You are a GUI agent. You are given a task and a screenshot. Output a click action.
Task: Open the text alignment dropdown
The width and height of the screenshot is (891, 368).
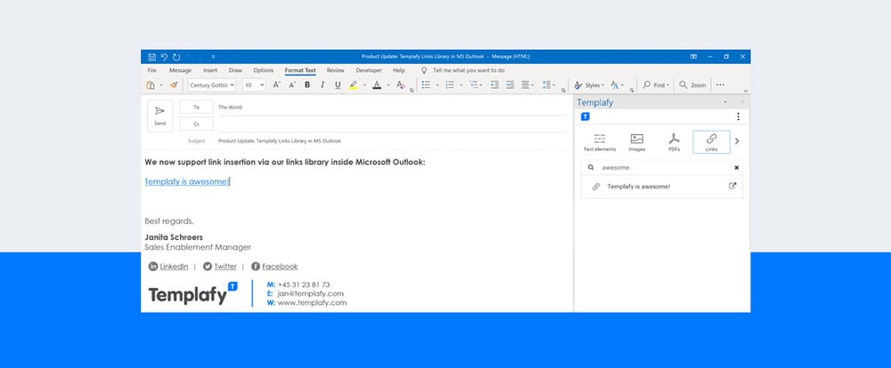[527, 85]
